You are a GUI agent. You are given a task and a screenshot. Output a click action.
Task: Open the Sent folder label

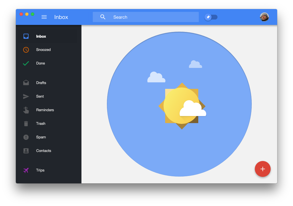point(40,96)
